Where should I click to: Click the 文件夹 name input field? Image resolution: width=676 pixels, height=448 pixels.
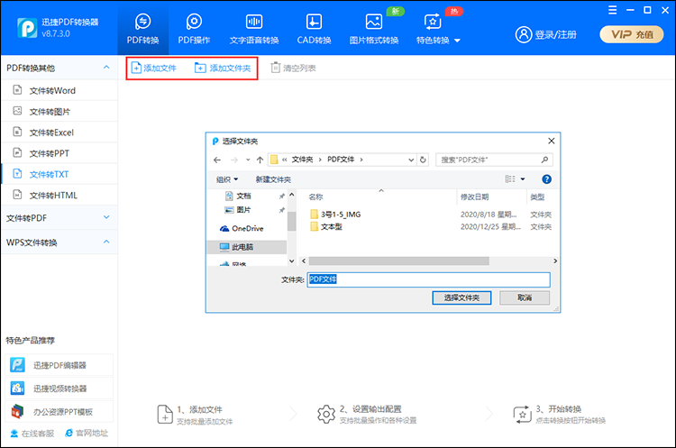[428, 279]
